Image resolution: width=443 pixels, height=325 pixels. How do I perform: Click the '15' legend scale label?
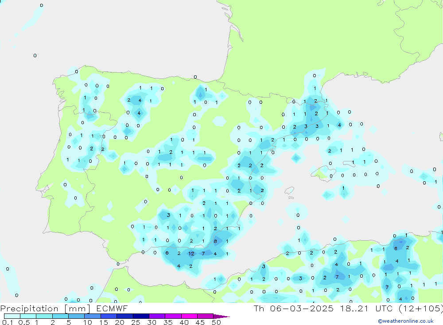[104, 322]
